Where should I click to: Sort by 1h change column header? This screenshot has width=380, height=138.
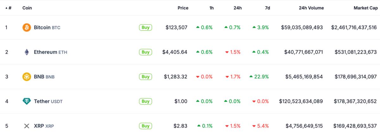point(212,8)
